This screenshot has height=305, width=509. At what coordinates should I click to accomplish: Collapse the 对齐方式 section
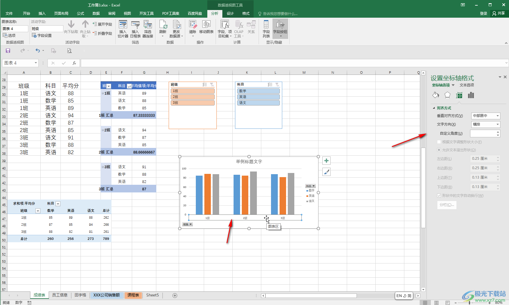tap(434, 108)
